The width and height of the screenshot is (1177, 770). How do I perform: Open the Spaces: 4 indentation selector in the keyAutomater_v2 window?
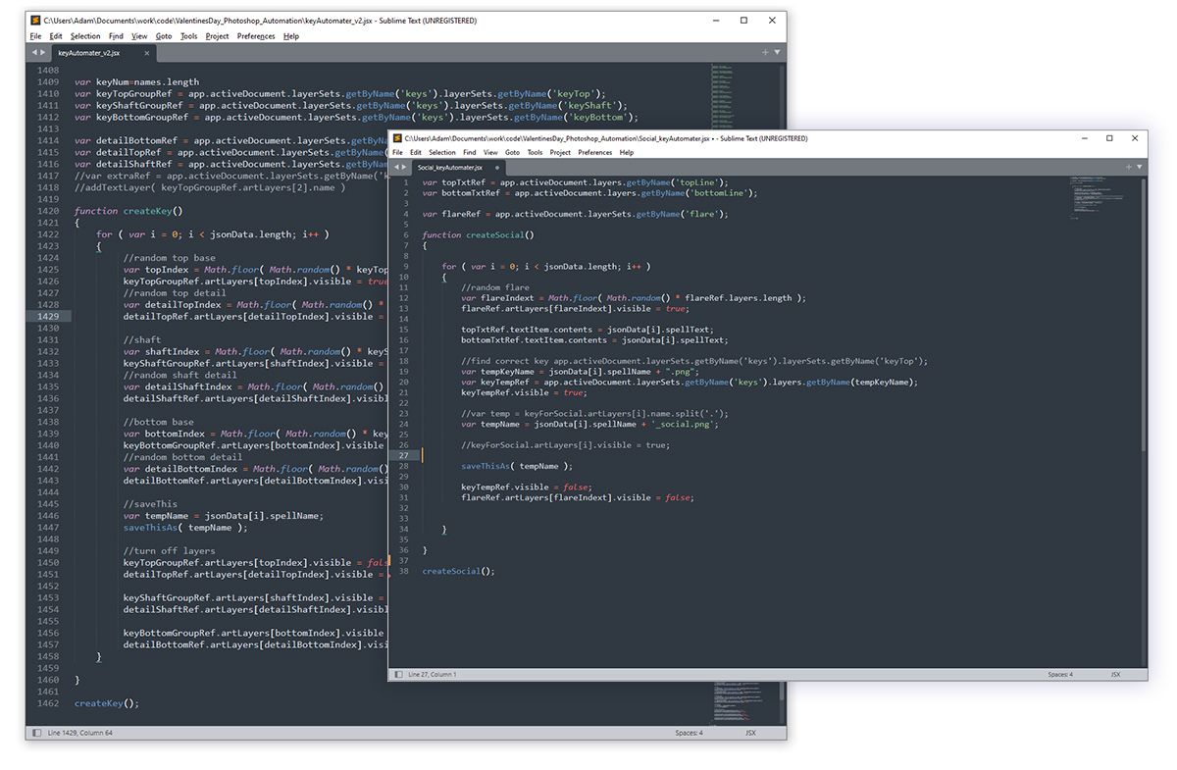(689, 733)
